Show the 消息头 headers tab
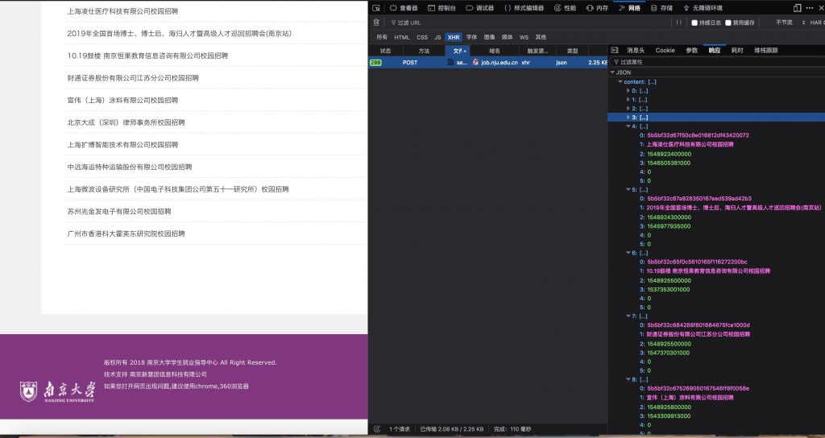This screenshot has width=825, height=438. pyautogui.click(x=636, y=51)
